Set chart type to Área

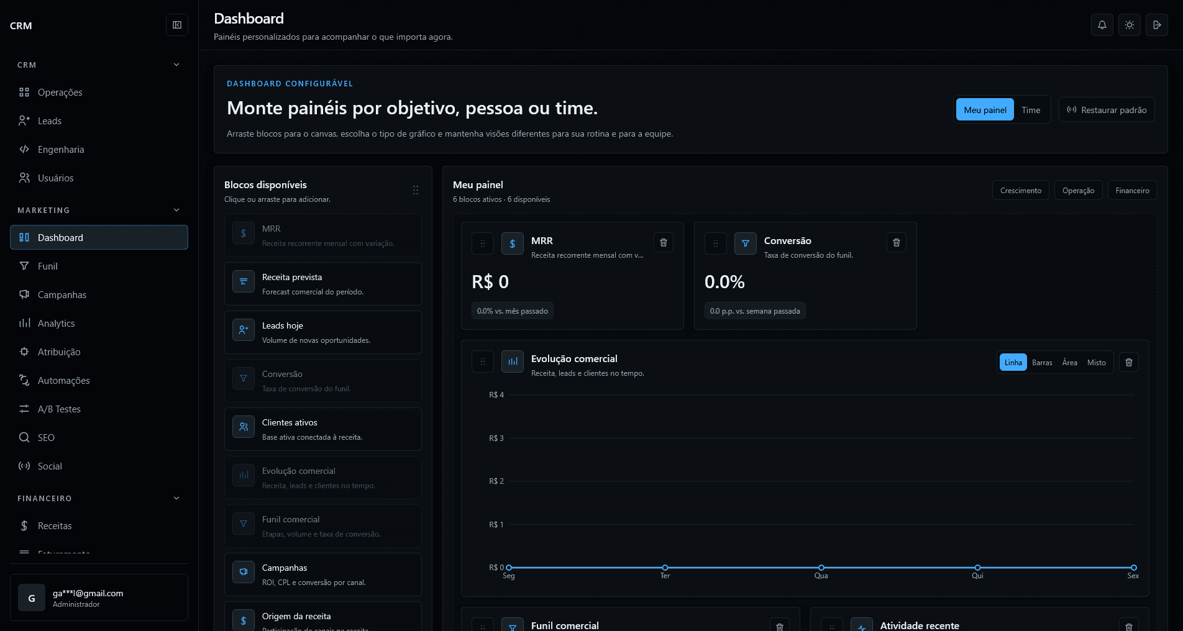point(1069,362)
